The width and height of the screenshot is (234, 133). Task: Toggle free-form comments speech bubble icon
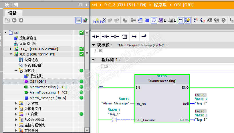(154, 20)
